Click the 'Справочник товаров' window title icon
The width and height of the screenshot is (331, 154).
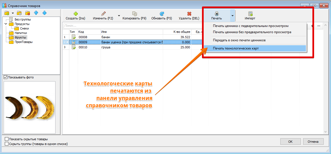(x=5, y=5)
